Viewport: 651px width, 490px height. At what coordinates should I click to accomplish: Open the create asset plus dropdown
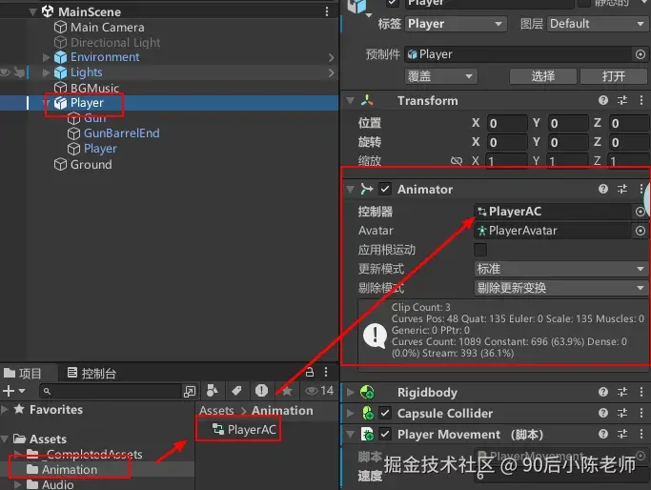[13, 391]
